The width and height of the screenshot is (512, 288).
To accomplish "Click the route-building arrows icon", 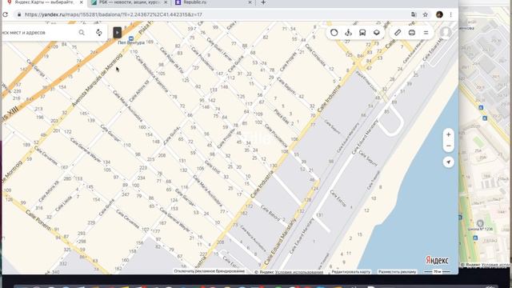I will click(98, 32).
